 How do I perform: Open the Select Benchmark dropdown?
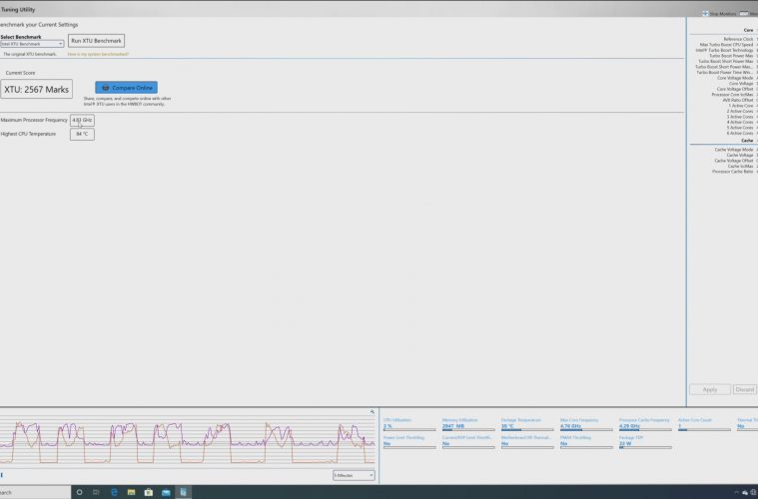point(32,44)
